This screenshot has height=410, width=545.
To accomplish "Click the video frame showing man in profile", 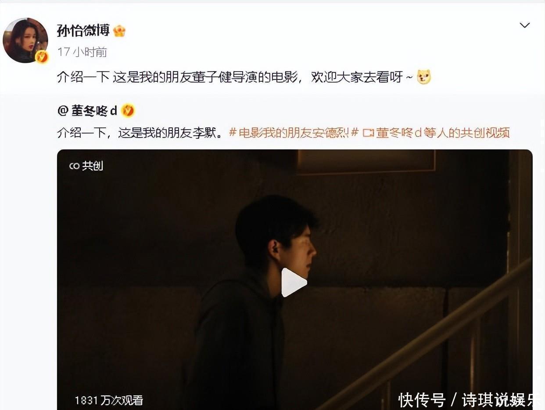I will 294,279.
